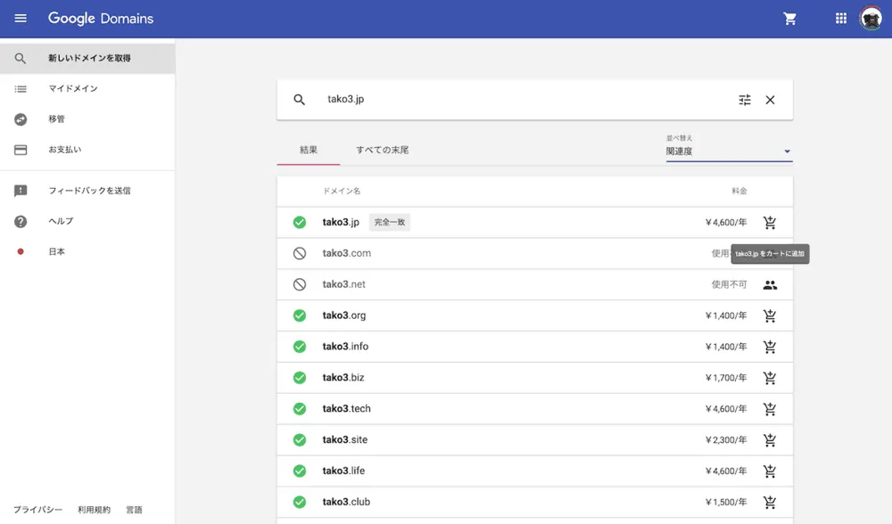Switch to the すべての末尾 tab
The width and height of the screenshot is (892, 524).
(x=385, y=150)
